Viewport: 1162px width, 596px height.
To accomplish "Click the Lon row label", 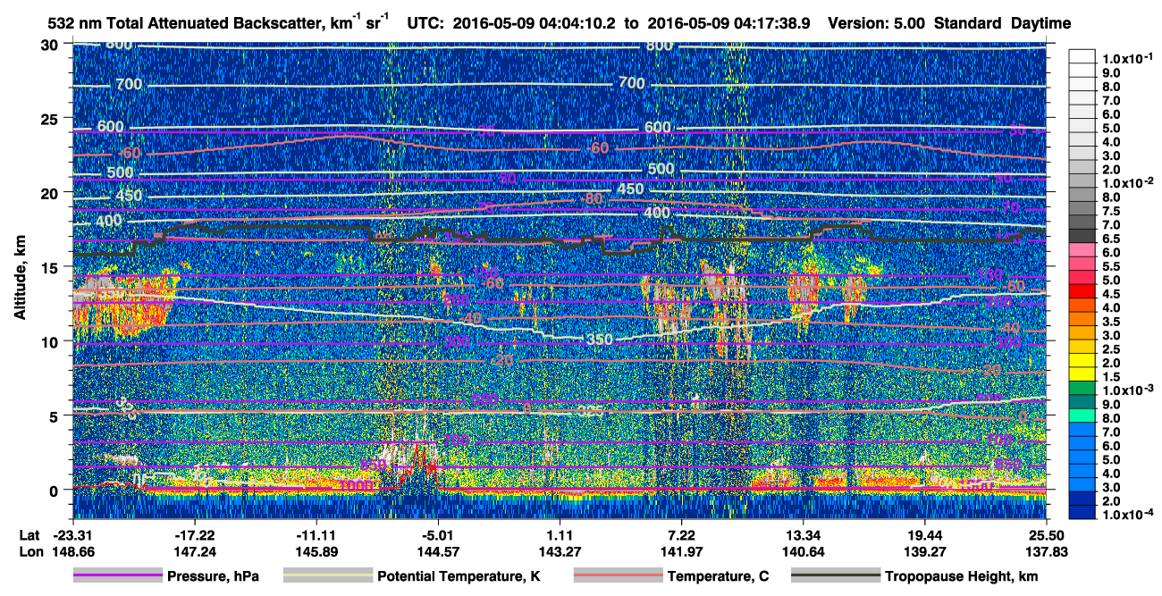I will point(29,551).
